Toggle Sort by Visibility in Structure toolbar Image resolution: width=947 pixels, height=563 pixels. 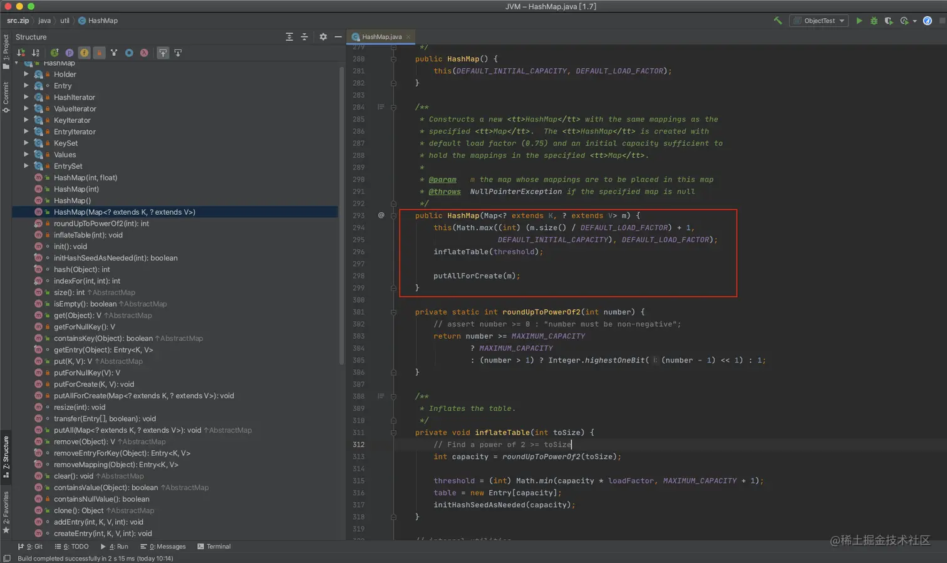21,53
